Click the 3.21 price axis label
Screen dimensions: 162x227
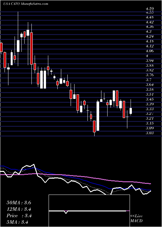(150, 118)
